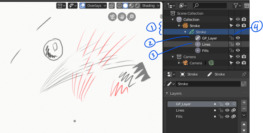Select Scene Collection in outliner

coord(190,13)
